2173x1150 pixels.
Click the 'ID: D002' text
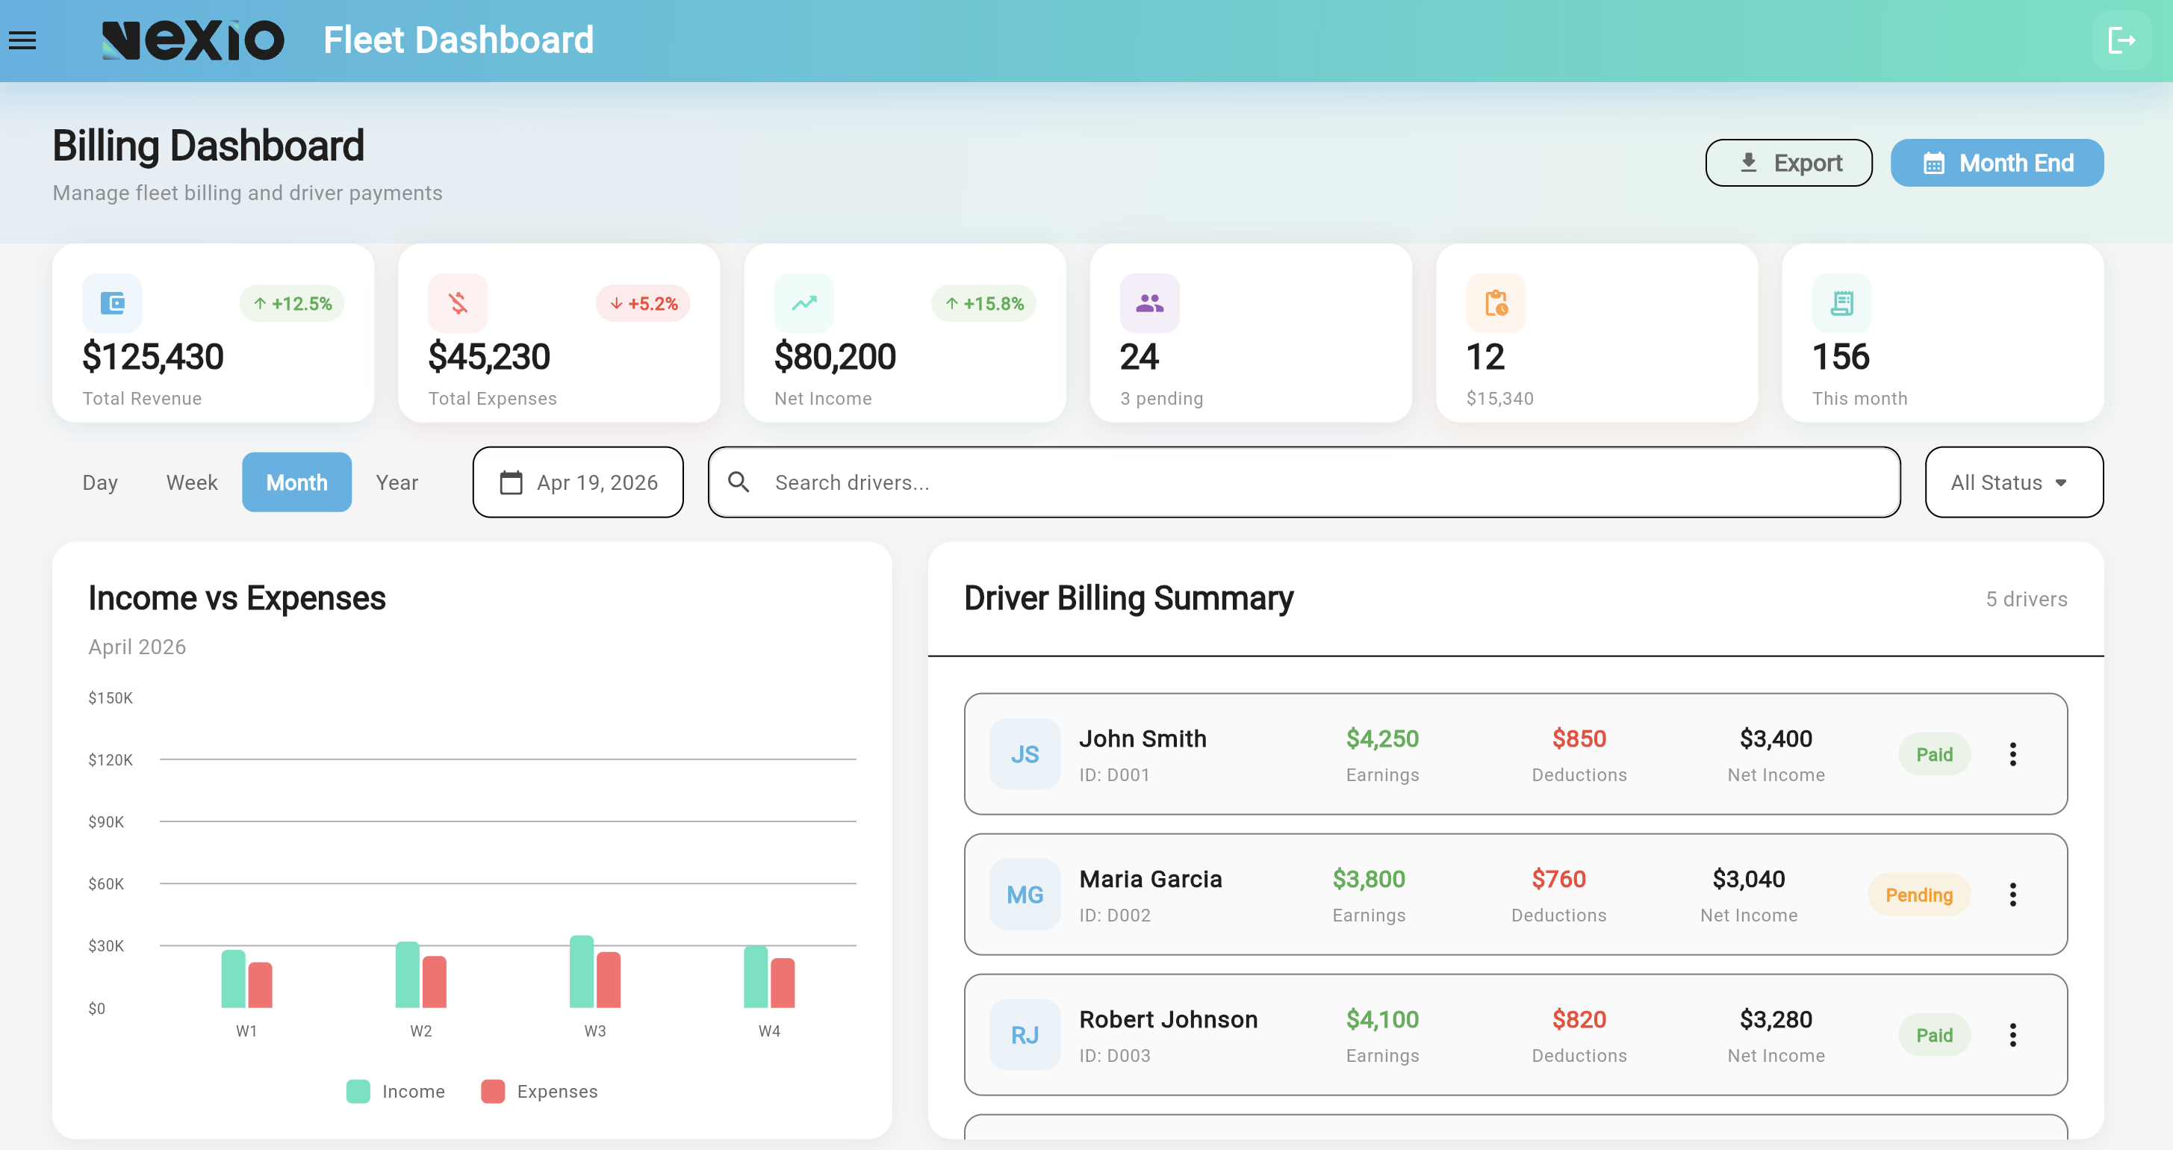(1114, 916)
